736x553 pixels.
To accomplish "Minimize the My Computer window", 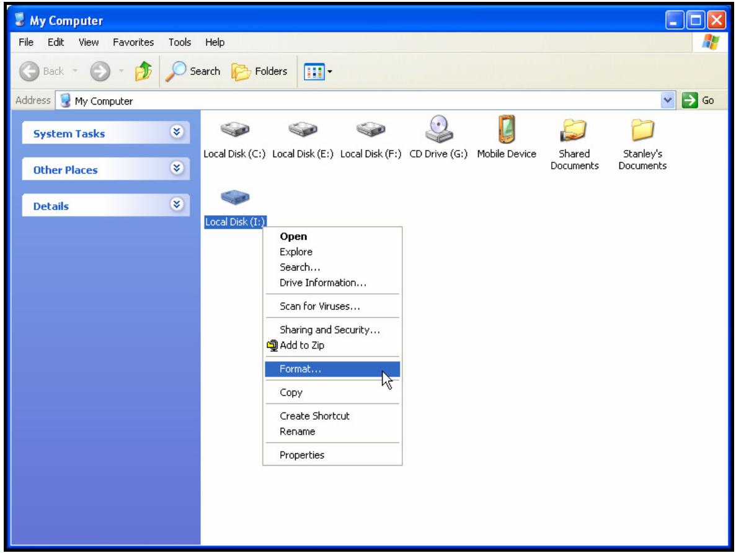I will 674,20.
